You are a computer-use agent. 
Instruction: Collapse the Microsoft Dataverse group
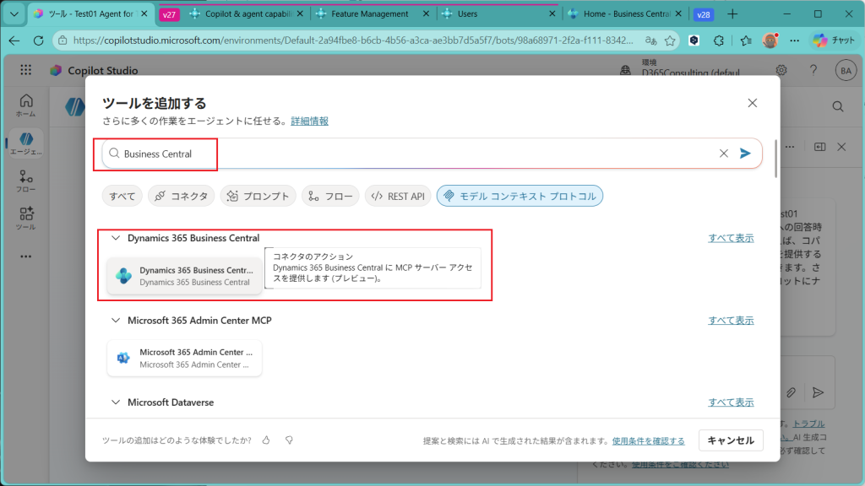116,402
